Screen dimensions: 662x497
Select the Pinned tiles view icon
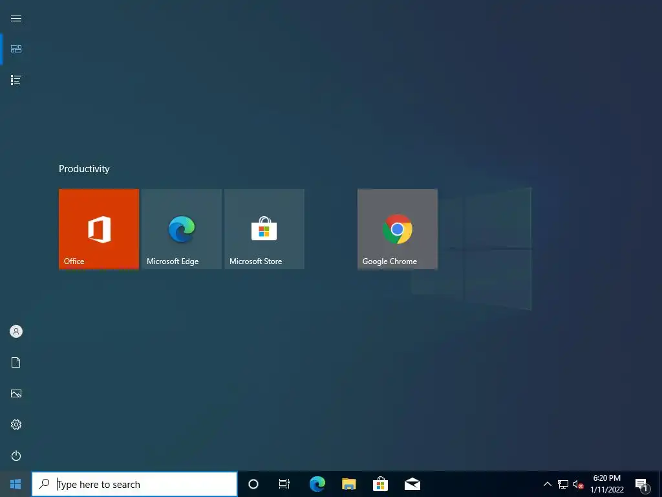pyautogui.click(x=16, y=49)
